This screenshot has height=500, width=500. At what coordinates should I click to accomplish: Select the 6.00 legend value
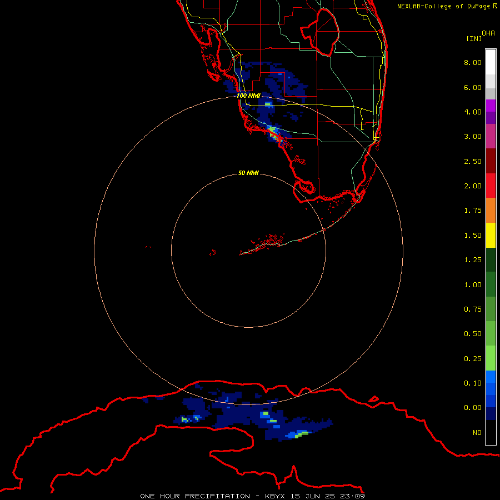[473, 87]
